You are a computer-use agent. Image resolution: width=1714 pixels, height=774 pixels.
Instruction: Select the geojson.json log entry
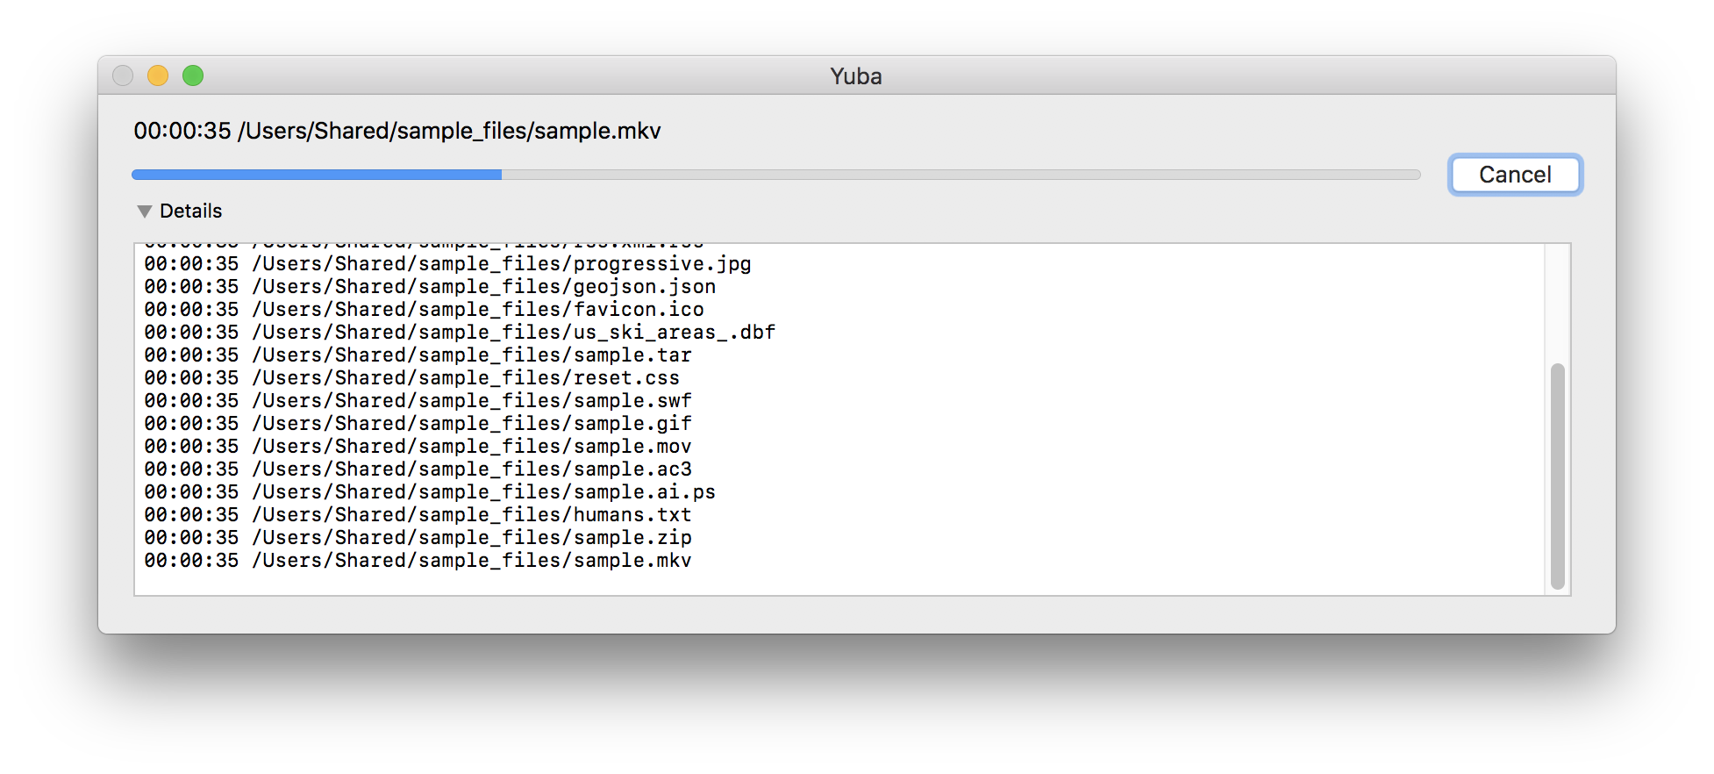430,287
